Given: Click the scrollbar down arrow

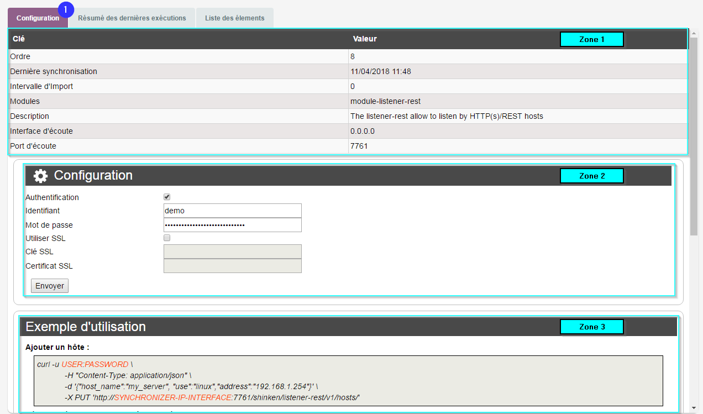Looking at the screenshot, I should tap(694, 408).
